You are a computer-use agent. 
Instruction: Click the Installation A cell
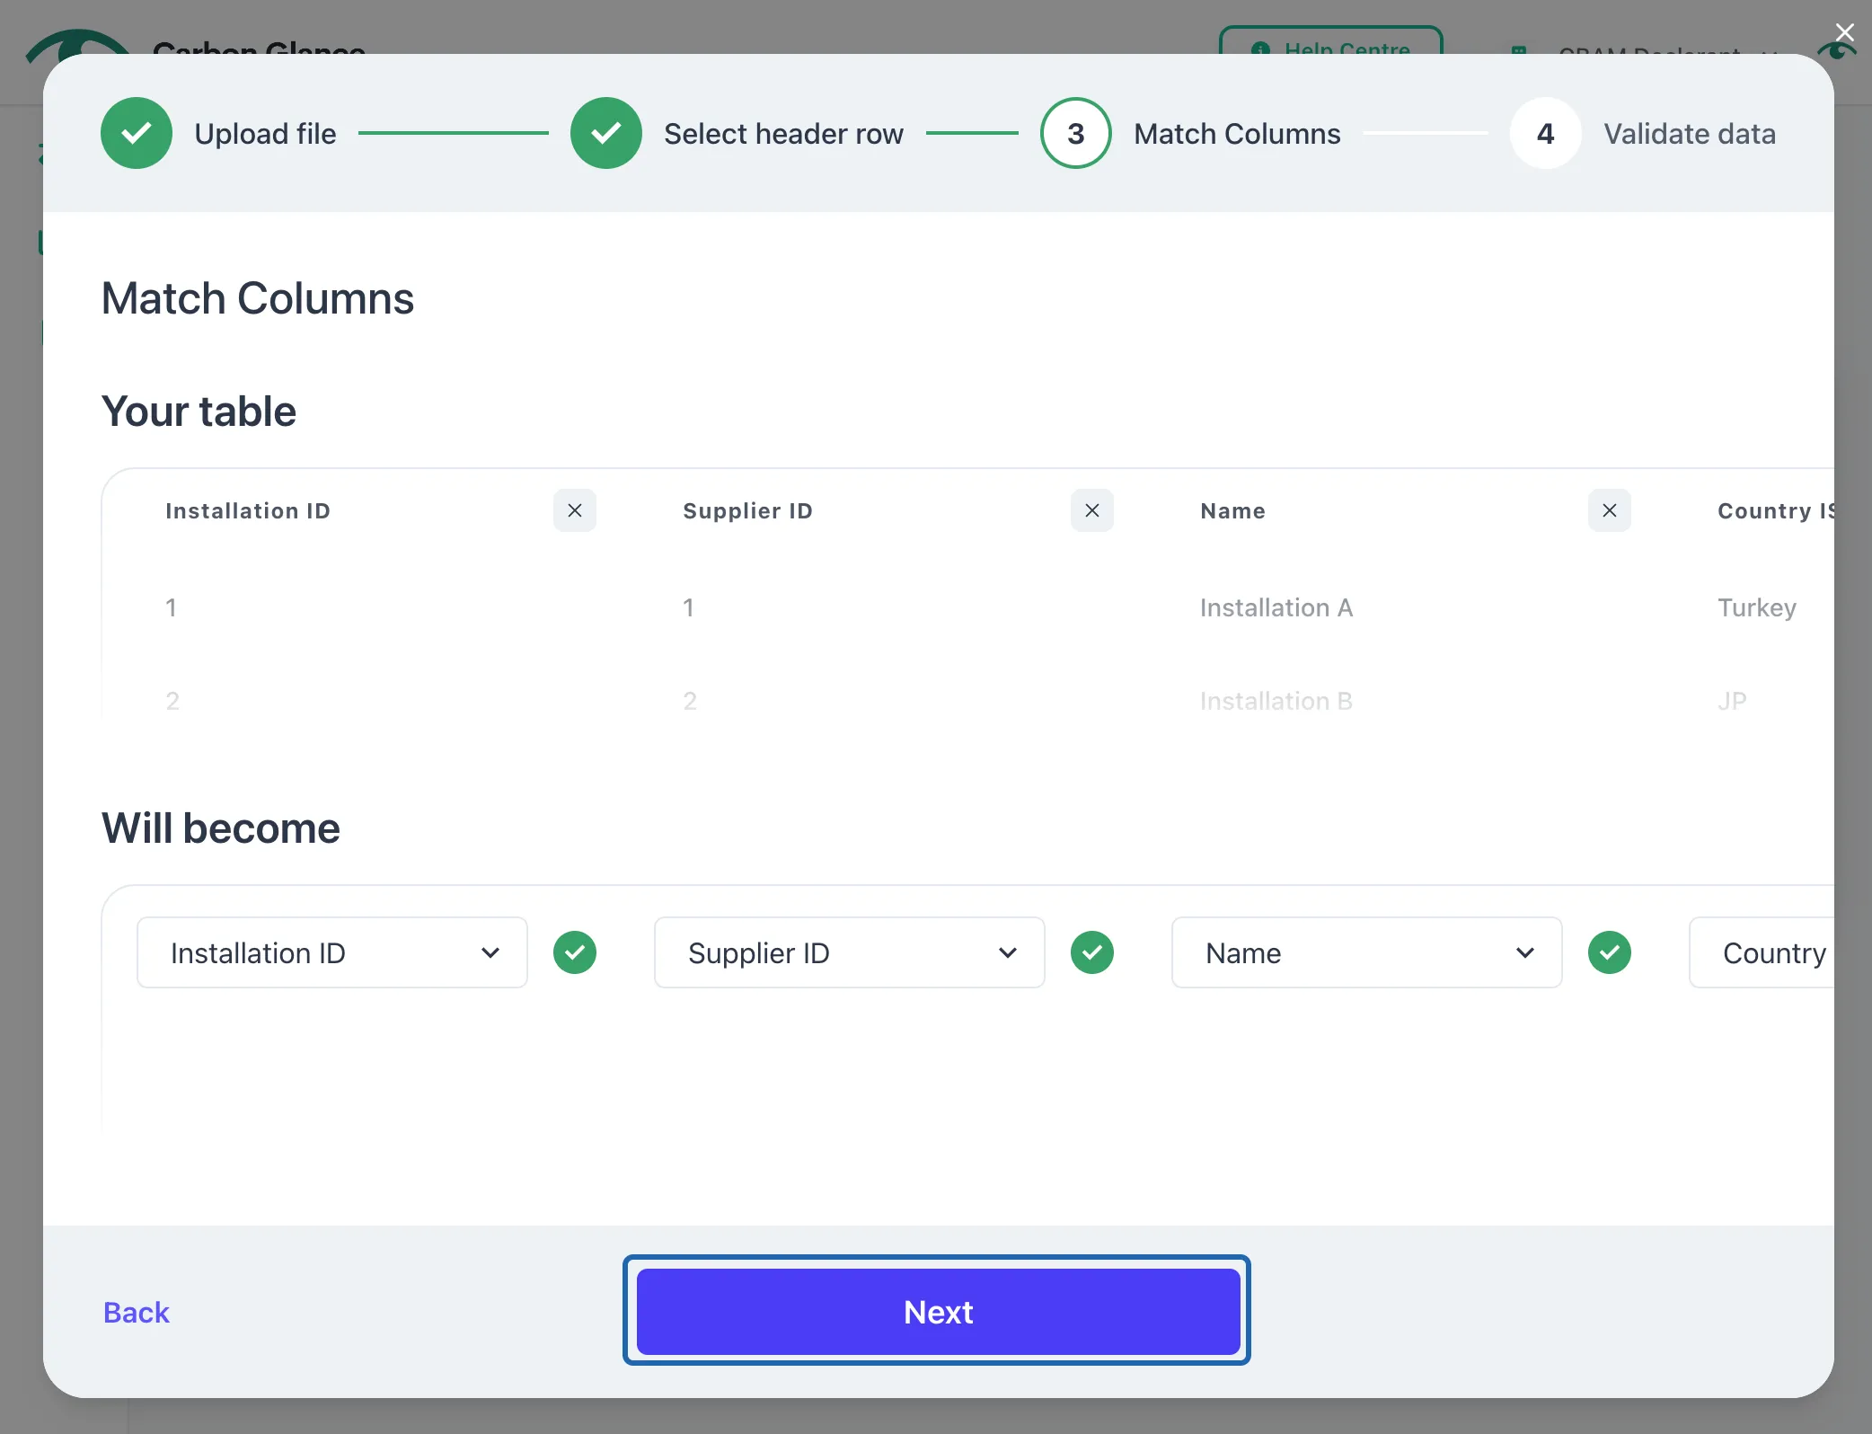(1276, 607)
